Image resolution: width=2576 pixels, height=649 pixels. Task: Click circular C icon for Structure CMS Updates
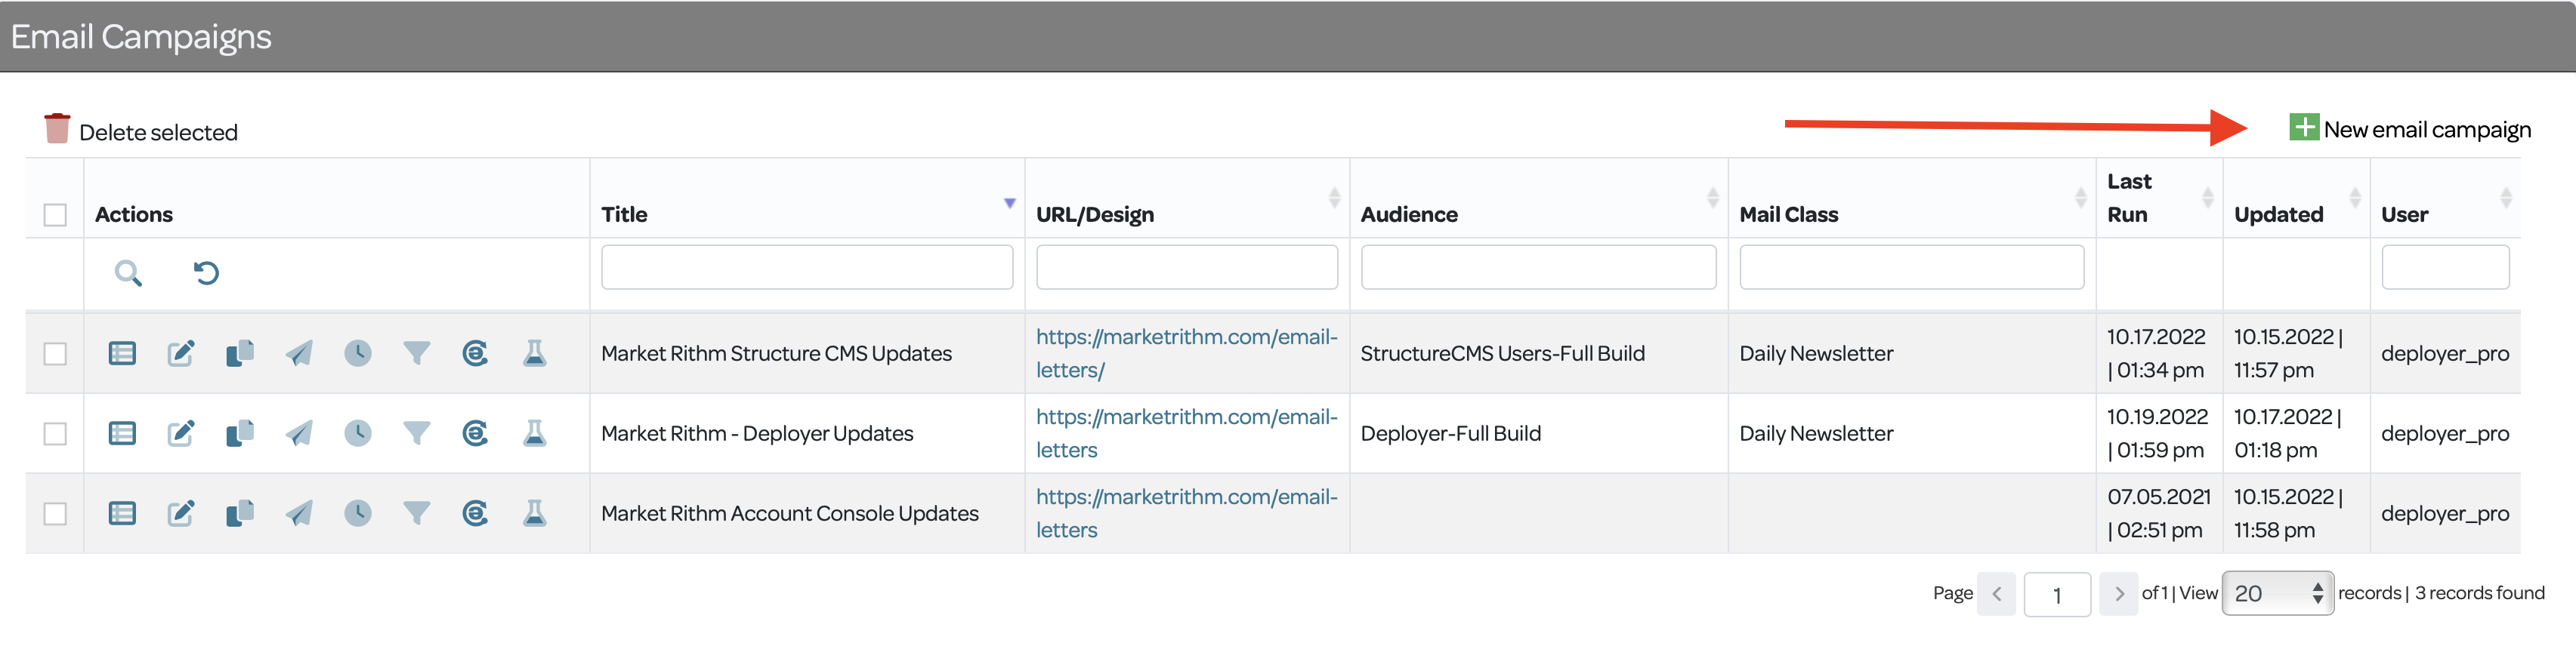(x=476, y=353)
